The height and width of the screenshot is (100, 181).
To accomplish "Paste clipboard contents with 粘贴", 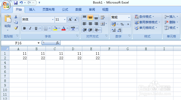I will (x=8, y=23).
